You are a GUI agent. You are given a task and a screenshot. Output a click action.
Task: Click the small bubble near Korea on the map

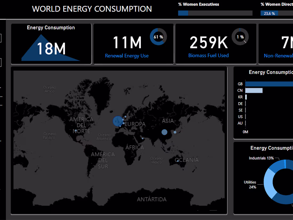175,132
